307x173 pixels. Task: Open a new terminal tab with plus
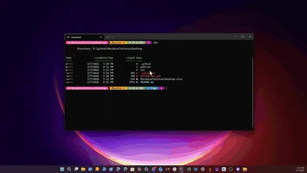tap(107, 37)
